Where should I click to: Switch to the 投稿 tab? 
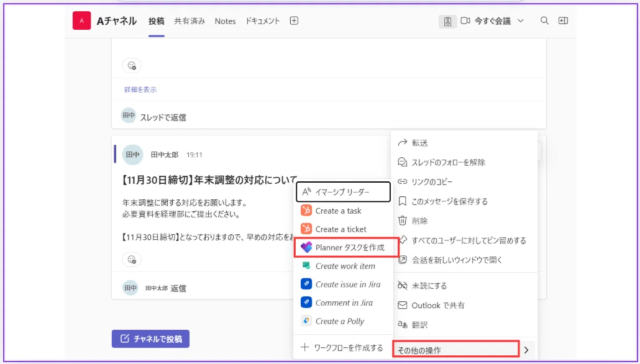pyautogui.click(x=157, y=21)
